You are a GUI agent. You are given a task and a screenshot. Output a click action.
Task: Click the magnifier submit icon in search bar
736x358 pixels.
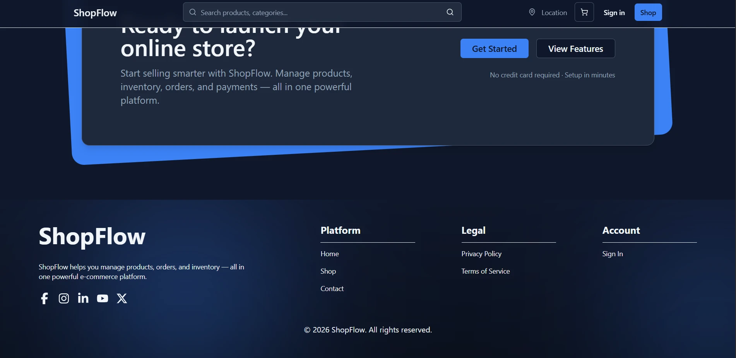(x=450, y=12)
